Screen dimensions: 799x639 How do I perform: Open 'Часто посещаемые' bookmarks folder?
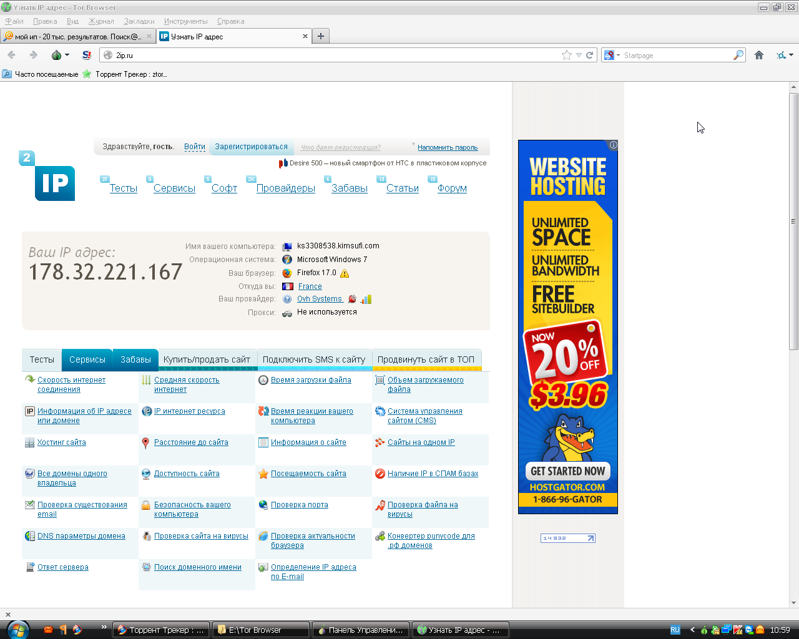[41, 74]
